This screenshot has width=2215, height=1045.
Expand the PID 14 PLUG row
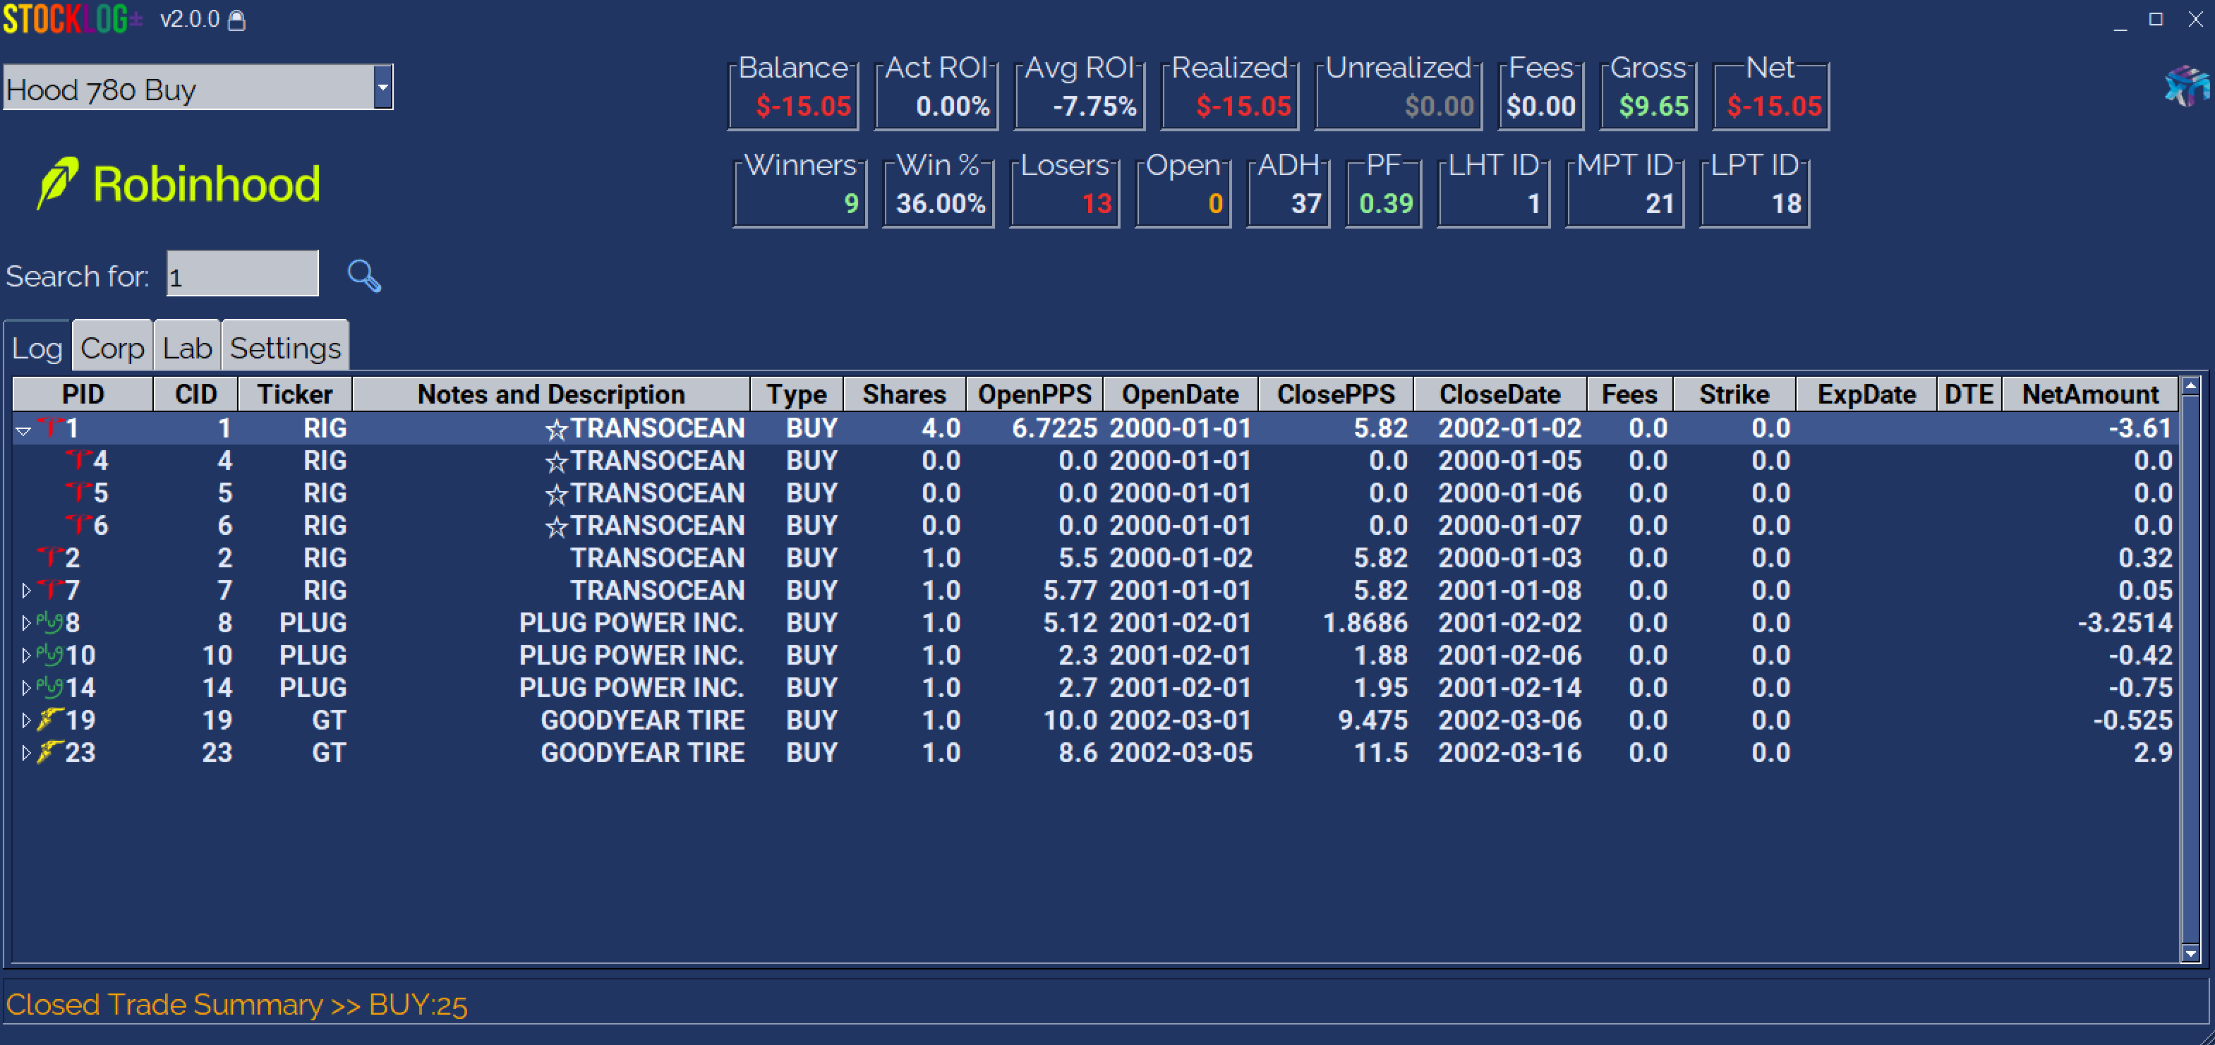[26, 688]
